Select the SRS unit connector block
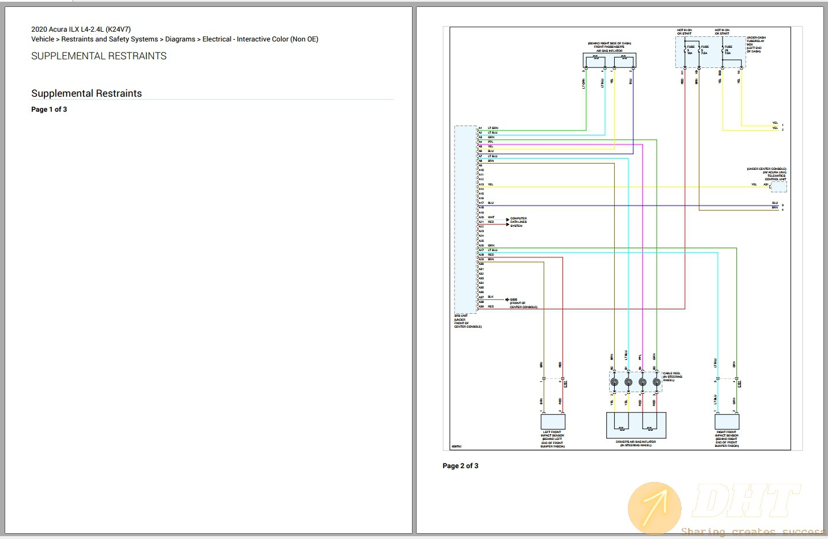 (x=466, y=219)
